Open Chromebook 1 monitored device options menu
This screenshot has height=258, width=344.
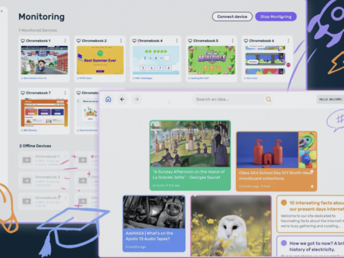[x=65, y=41]
